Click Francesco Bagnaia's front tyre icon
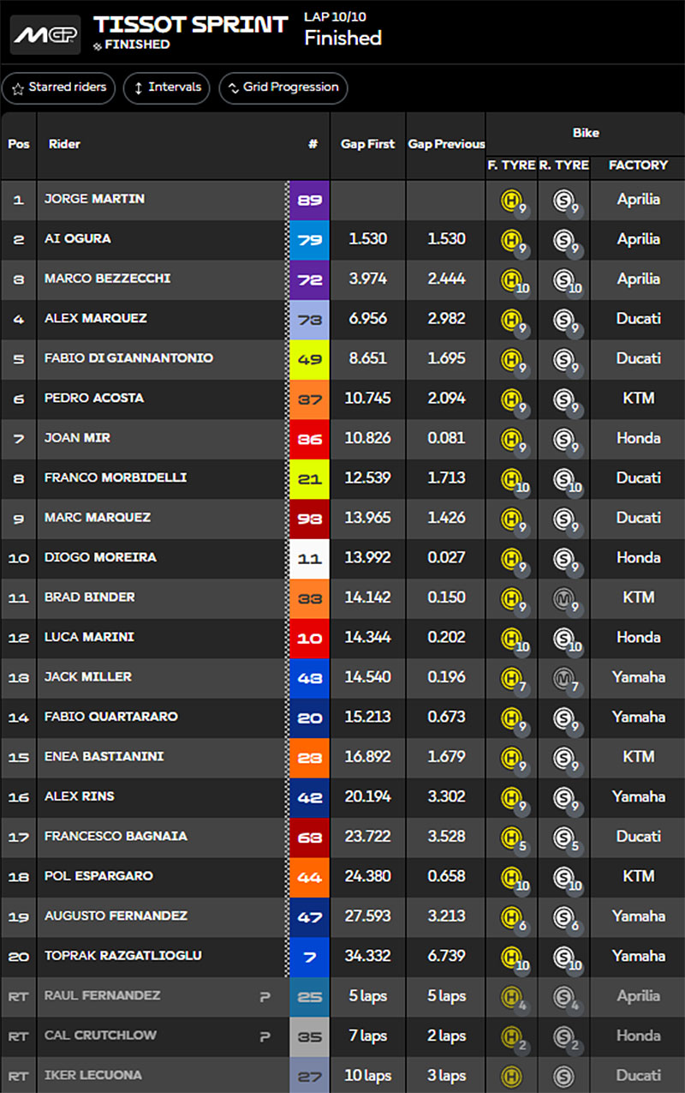Viewport: 685px width, 1093px height. (512, 838)
